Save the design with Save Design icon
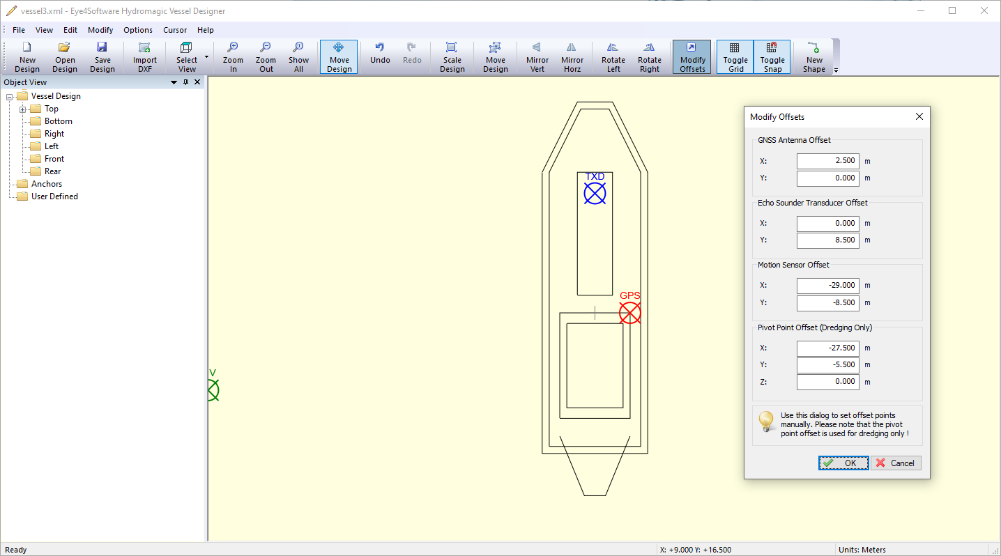Screen dimensions: 1001x556 pyautogui.click(x=102, y=56)
